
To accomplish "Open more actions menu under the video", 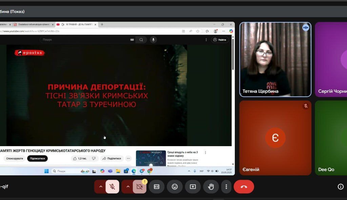I will 128,158.
